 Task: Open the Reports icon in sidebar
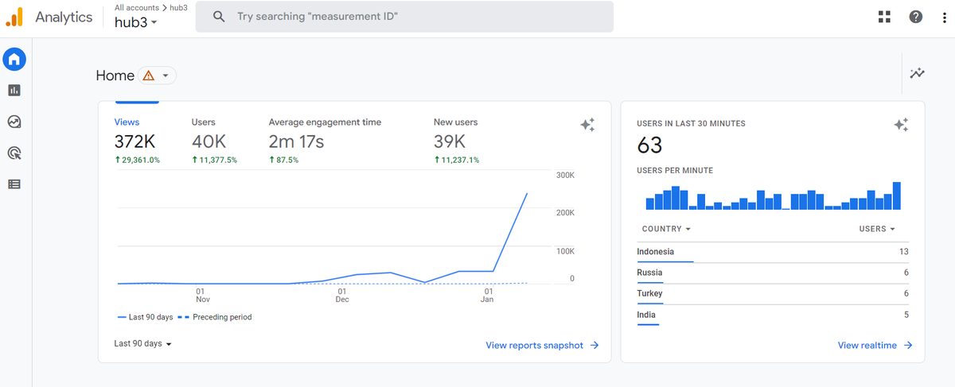(x=14, y=91)
